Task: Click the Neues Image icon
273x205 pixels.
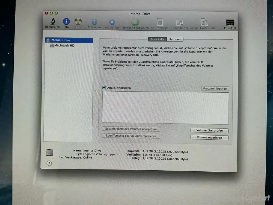Action: pyautogui.click(x=160, y=22)
